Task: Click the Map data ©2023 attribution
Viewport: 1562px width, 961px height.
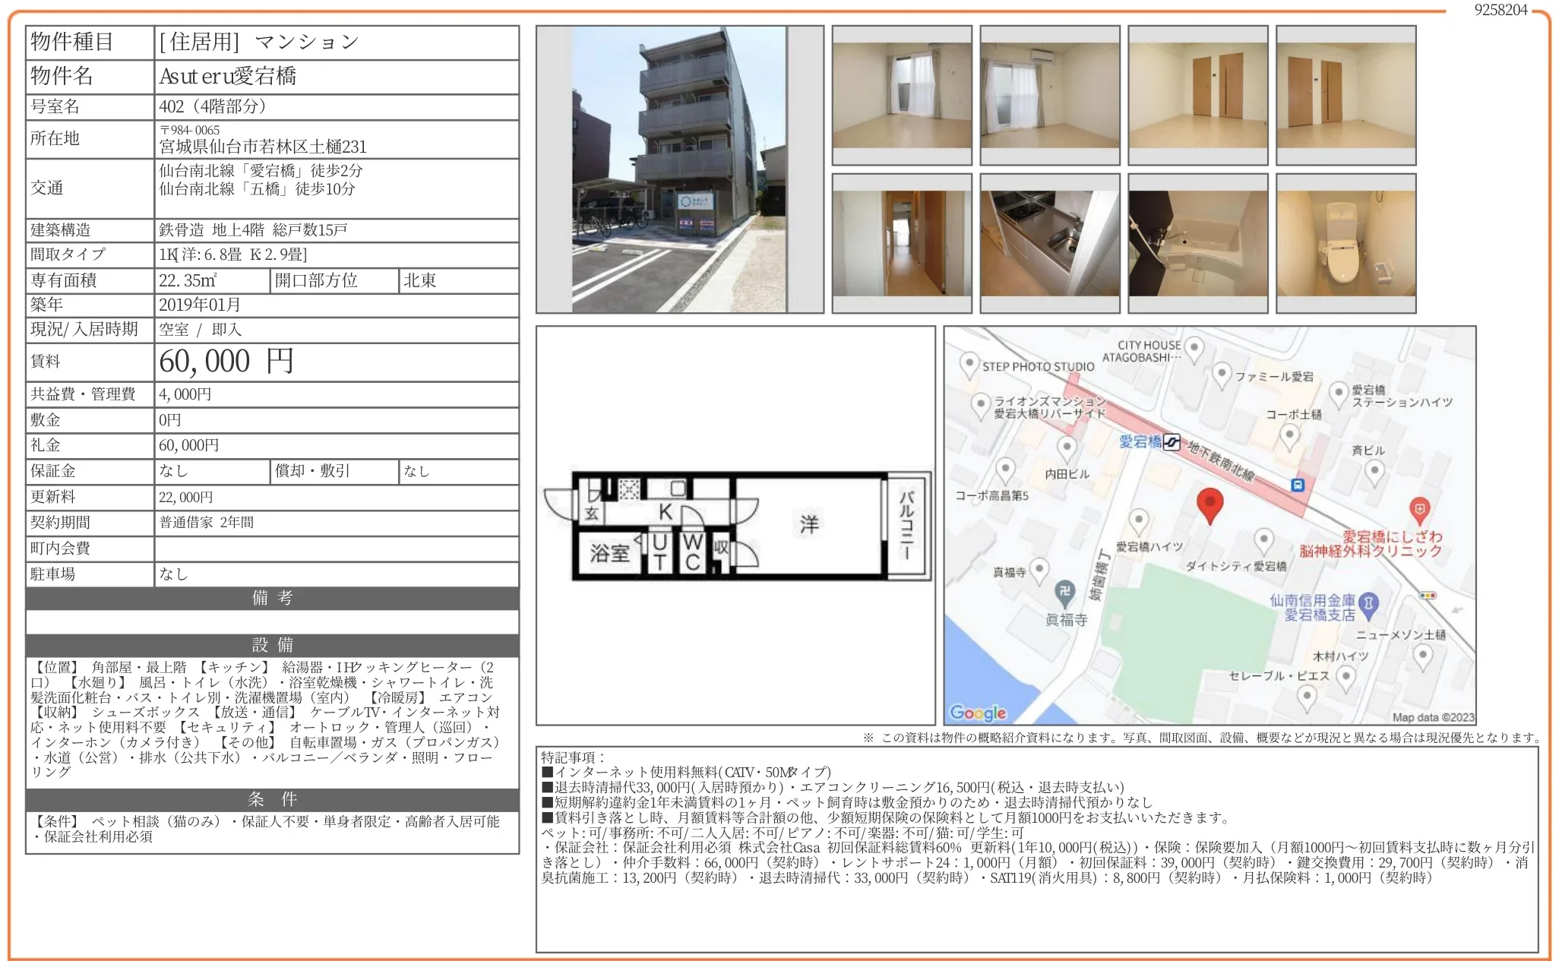Action: pyautogui.click(x=1433, y=717)
